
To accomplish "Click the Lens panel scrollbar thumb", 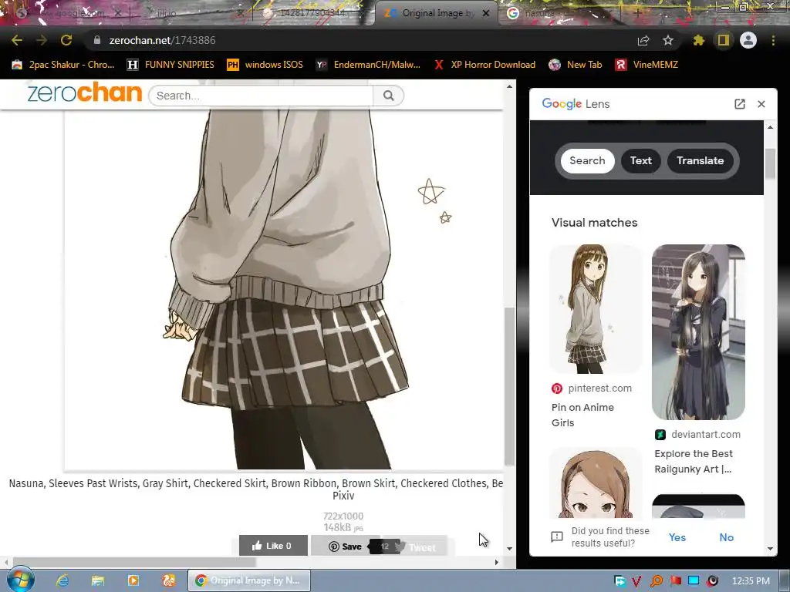I will [770, 163].
